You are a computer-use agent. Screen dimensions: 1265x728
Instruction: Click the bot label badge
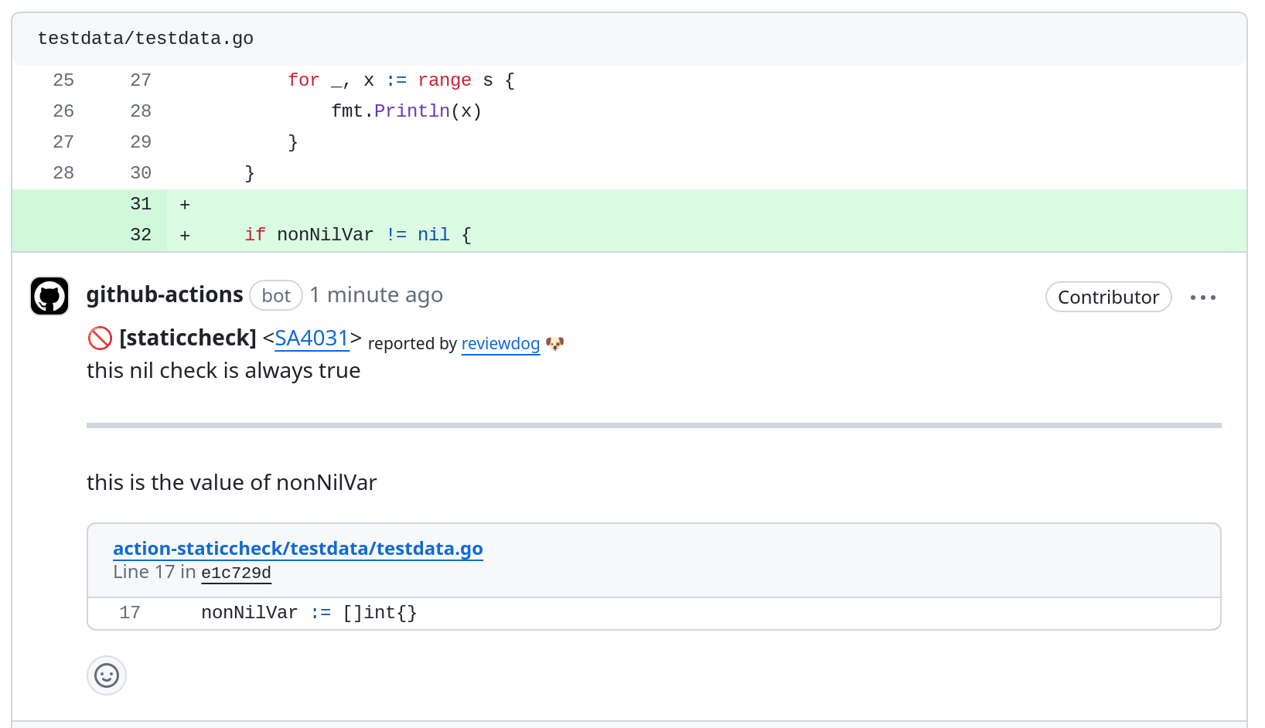tap(276, 296)
